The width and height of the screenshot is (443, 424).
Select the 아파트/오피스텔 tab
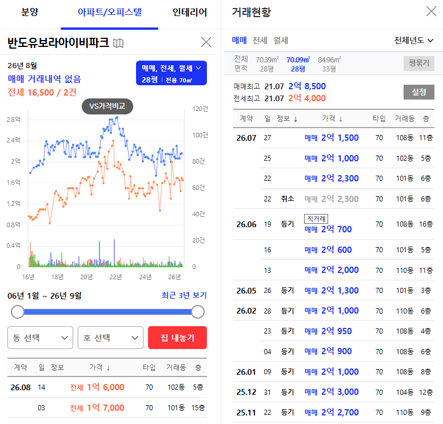pos(110,12)
